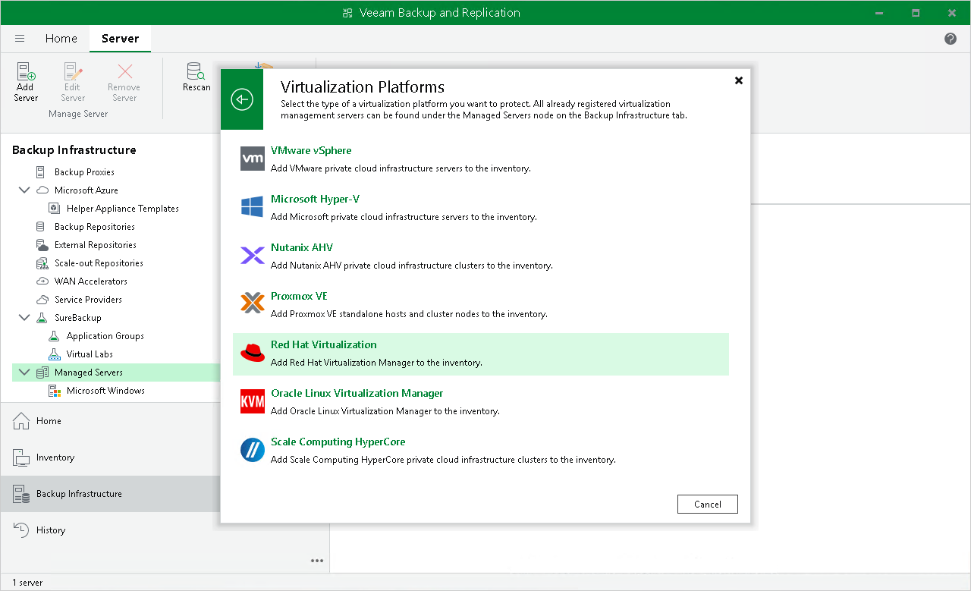Select the Microsoft Windows tree label

click(x=105, y=391)
